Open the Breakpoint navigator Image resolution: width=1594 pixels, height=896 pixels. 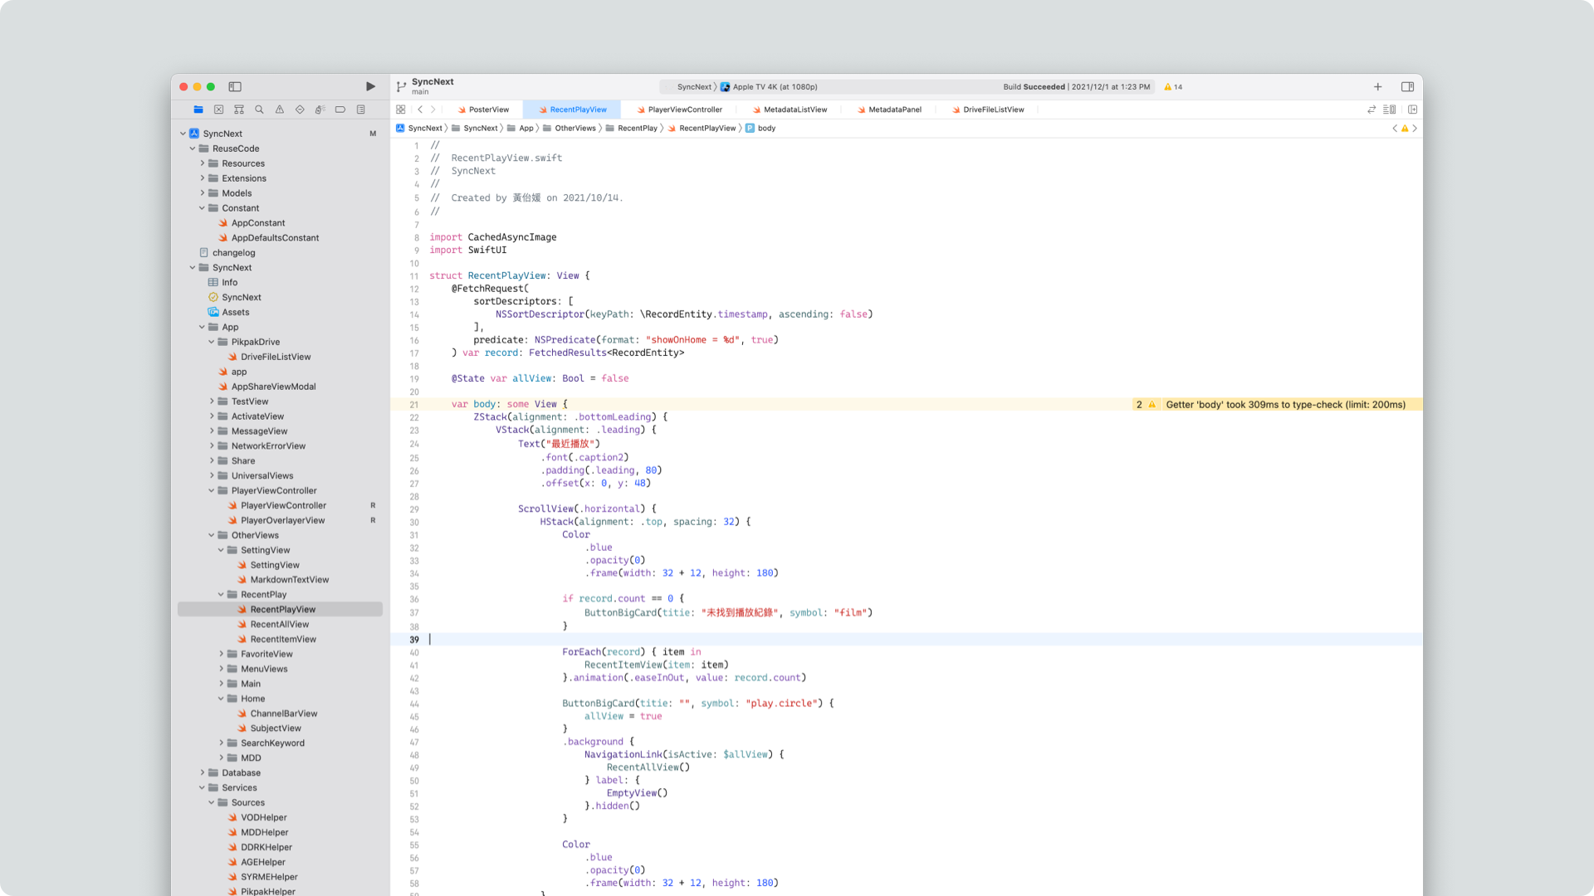point(340,110)
